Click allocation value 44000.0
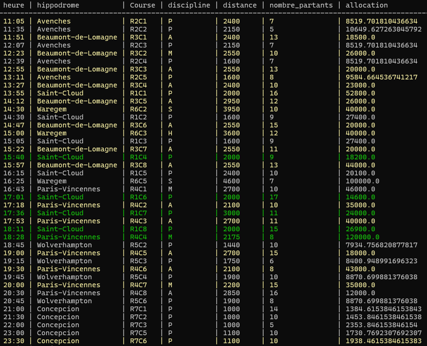 360,165
